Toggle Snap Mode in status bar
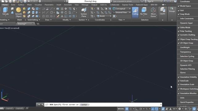Screen dimensions: 198x111 (x=131, y=109)
